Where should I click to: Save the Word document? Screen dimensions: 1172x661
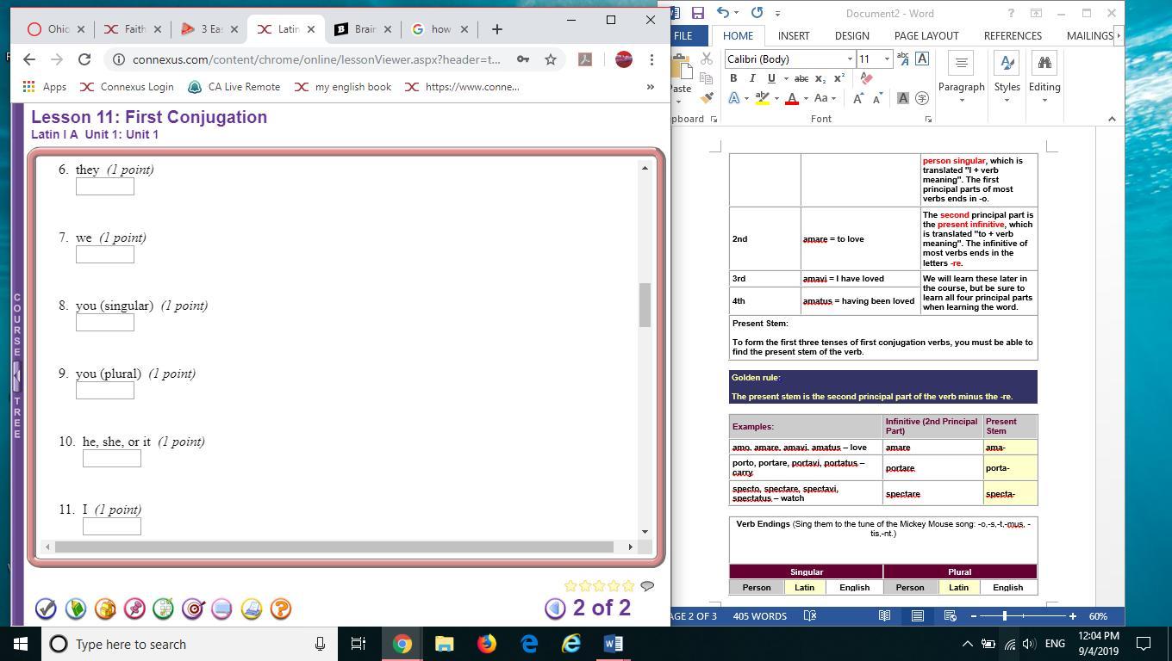point(698,13)
